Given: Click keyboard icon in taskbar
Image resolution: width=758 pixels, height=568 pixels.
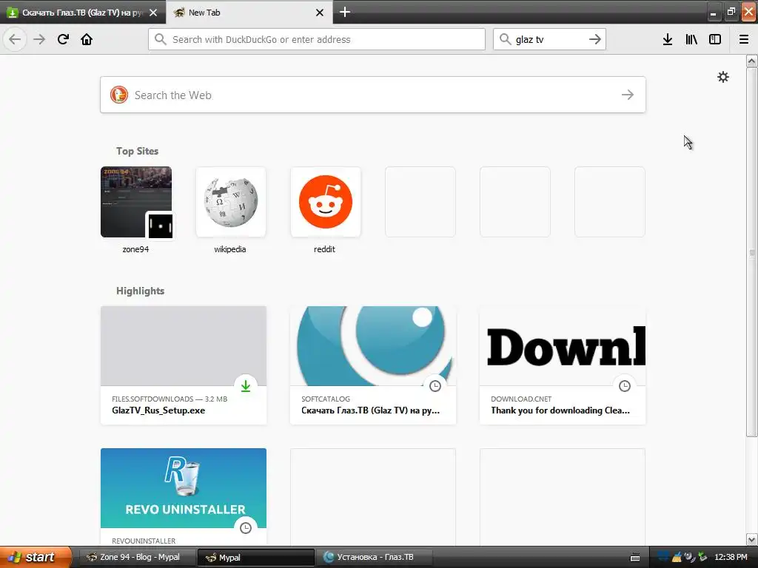Looking at the screenshot, I should 635,558.
